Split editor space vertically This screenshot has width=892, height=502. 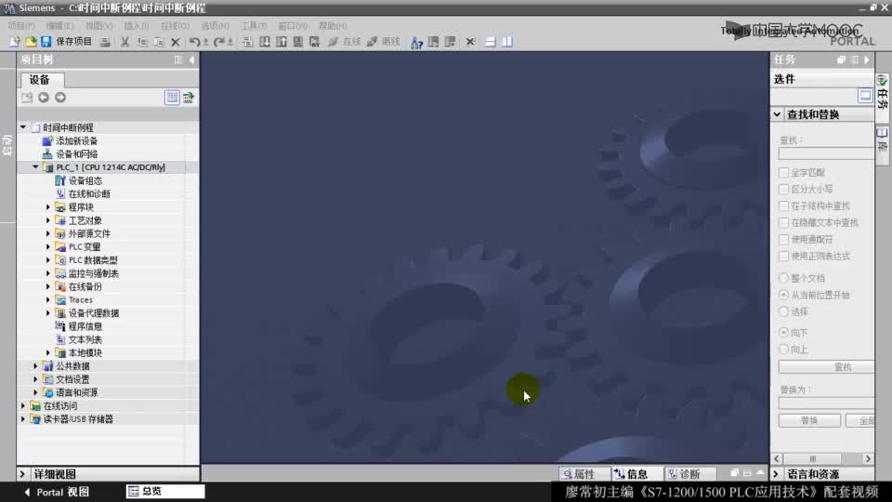[507, 42]
